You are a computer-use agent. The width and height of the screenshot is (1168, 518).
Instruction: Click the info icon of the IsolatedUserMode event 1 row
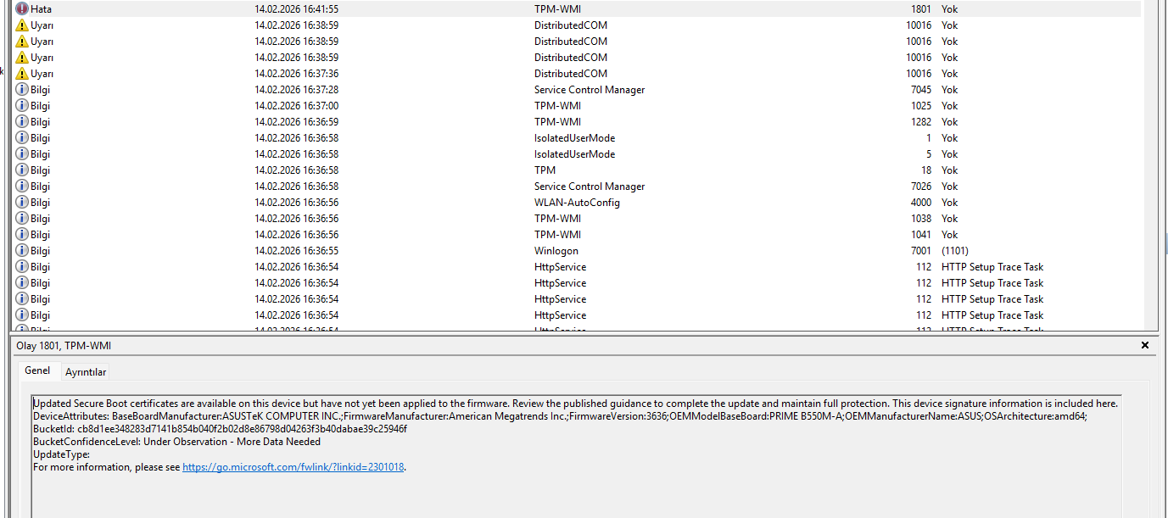(22, 138)
